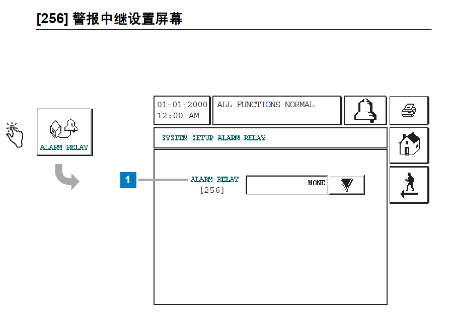Click the ALARM RELAY field label
The image size is (453, 321).
214,180
